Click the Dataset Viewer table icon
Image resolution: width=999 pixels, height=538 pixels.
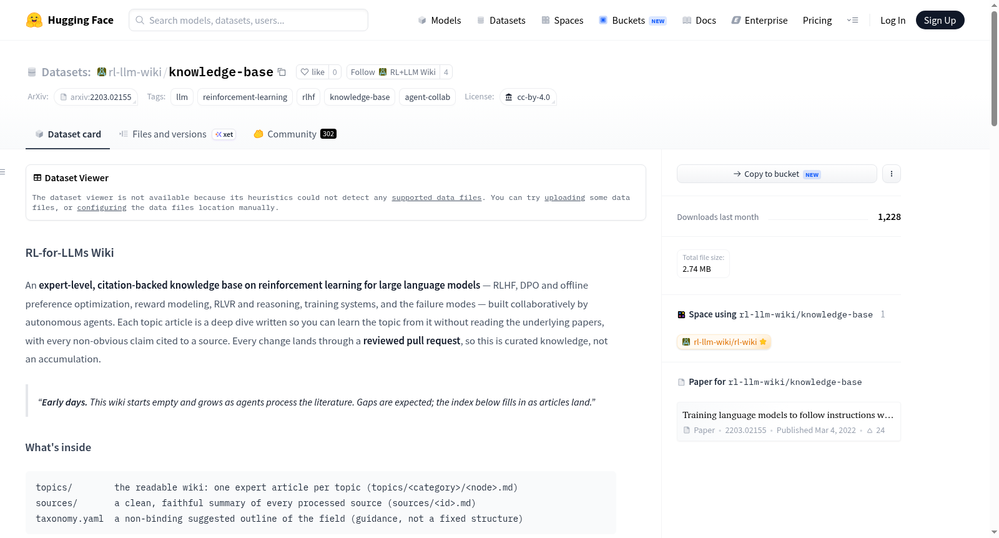click(37, 178)
